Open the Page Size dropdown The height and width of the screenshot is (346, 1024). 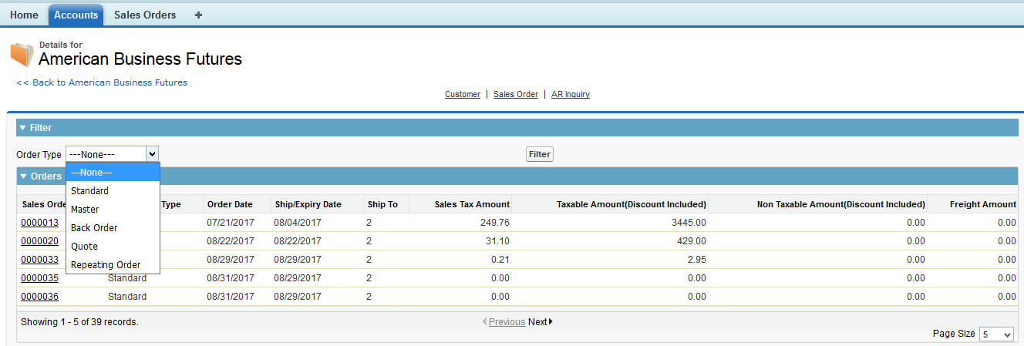click(996, 334)
